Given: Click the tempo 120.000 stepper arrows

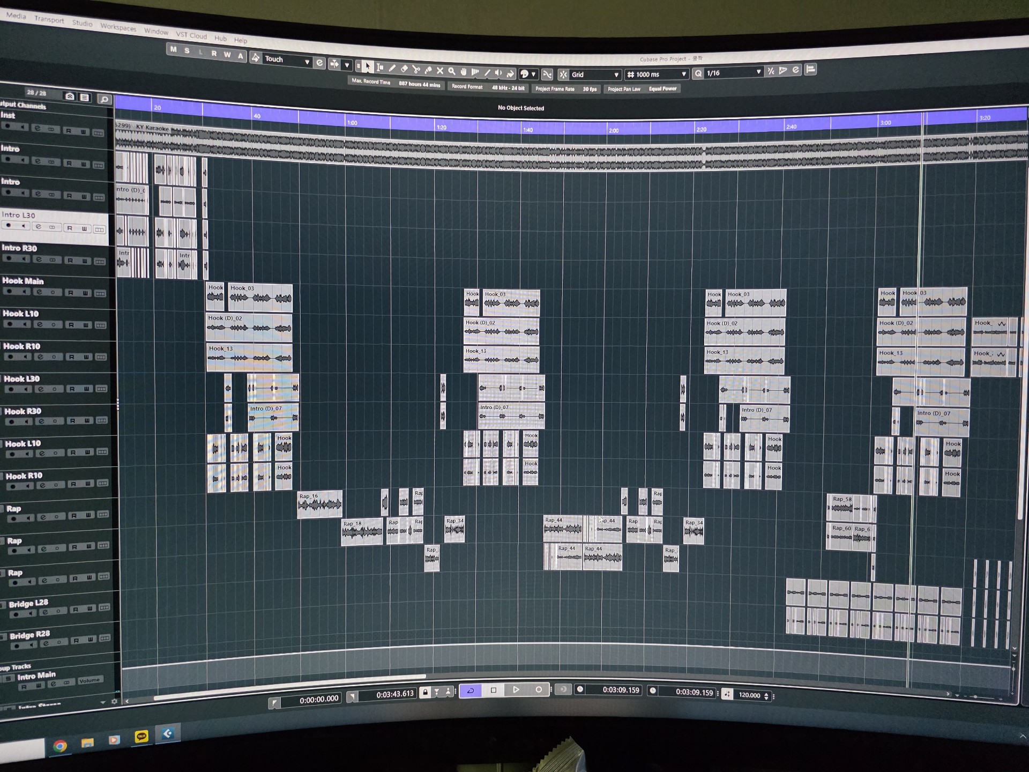Looking at the screenshot, I should [766, 695].
